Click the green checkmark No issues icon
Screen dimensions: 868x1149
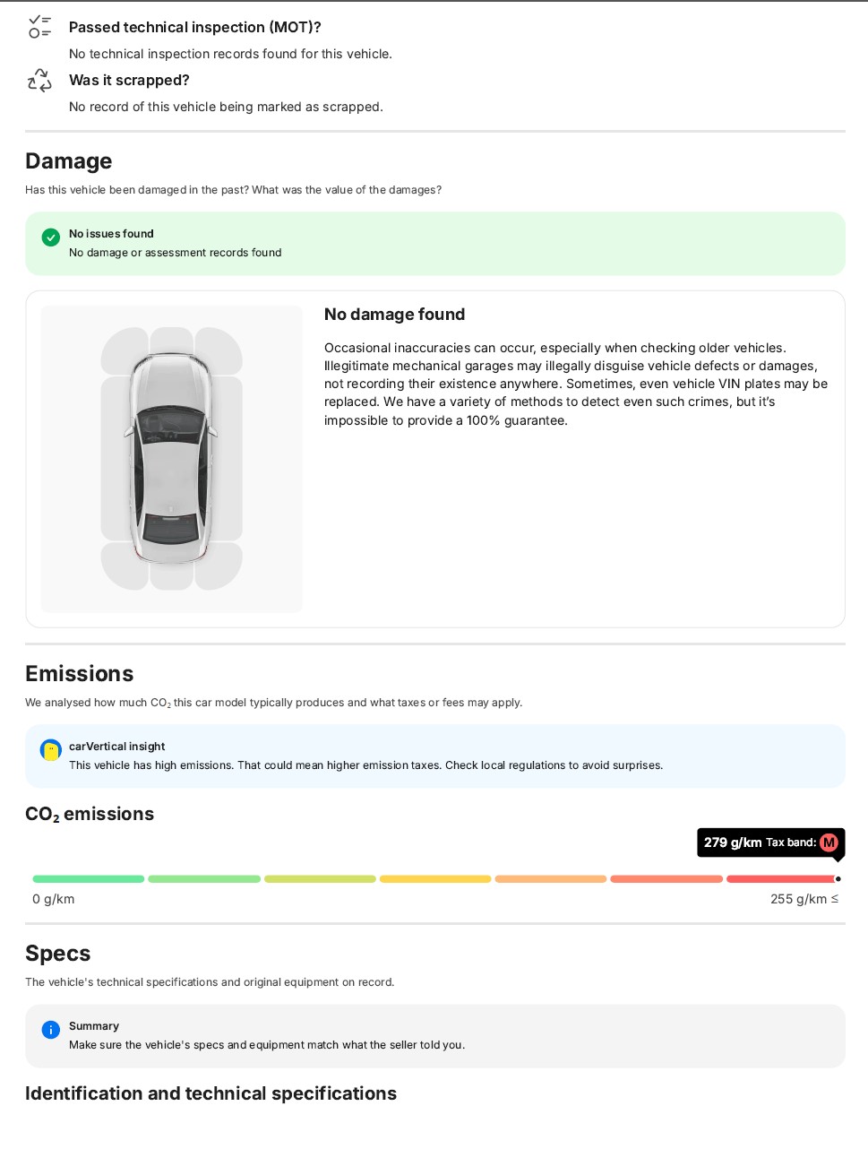51,238
